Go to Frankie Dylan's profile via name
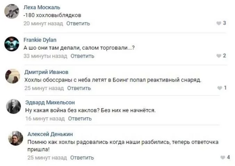 point(40,40)
